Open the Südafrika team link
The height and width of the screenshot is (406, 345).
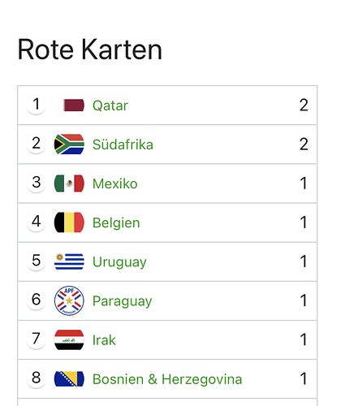coord(123,145)
